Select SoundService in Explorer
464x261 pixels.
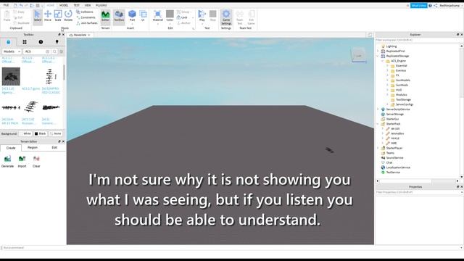pyautogui.click(x=394, y=158)
